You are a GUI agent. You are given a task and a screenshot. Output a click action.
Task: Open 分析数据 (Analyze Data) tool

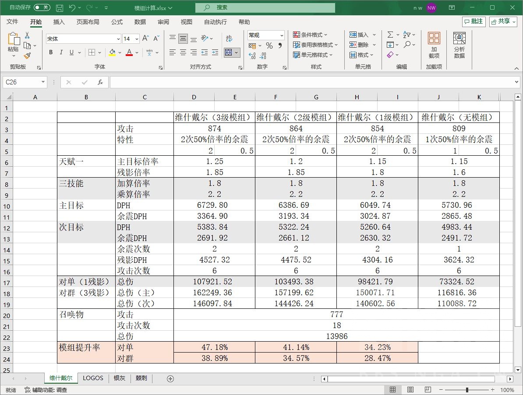[459, 45]
